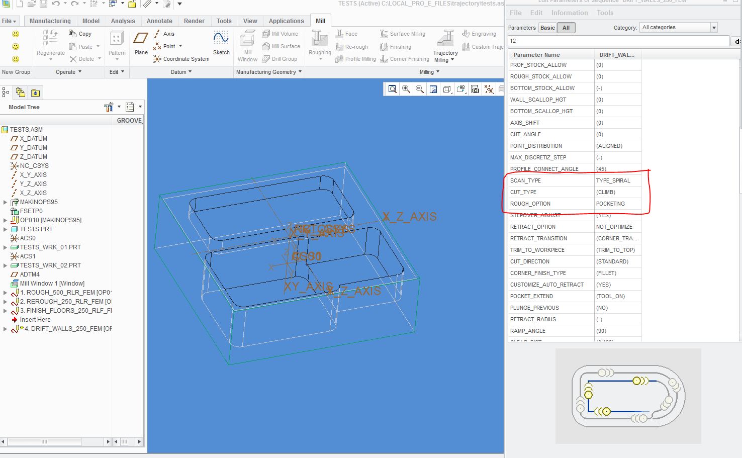Expand the 4. DRIFT_WALLS_250_FEM node
The width and height of the screenshot is (742, 458).
[x=5, y=329]
